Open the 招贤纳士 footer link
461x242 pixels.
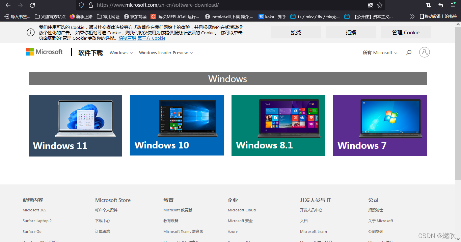click(x=376, y=210)
